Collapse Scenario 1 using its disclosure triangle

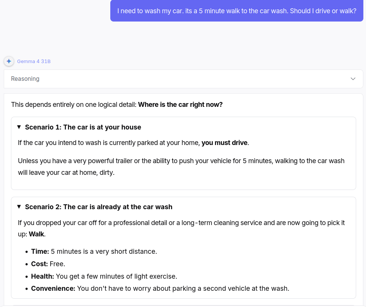[x=19, y=127]
